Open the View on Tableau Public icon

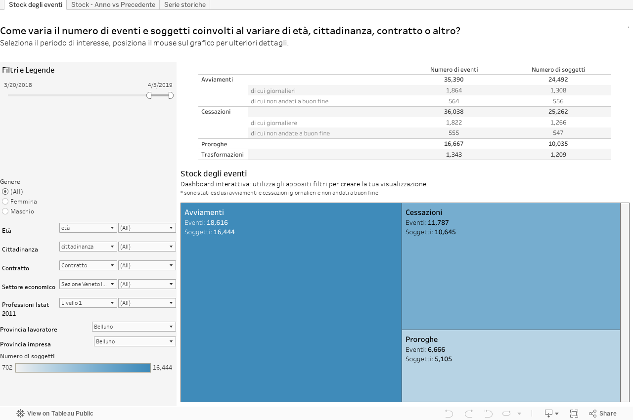coord(20,414)
